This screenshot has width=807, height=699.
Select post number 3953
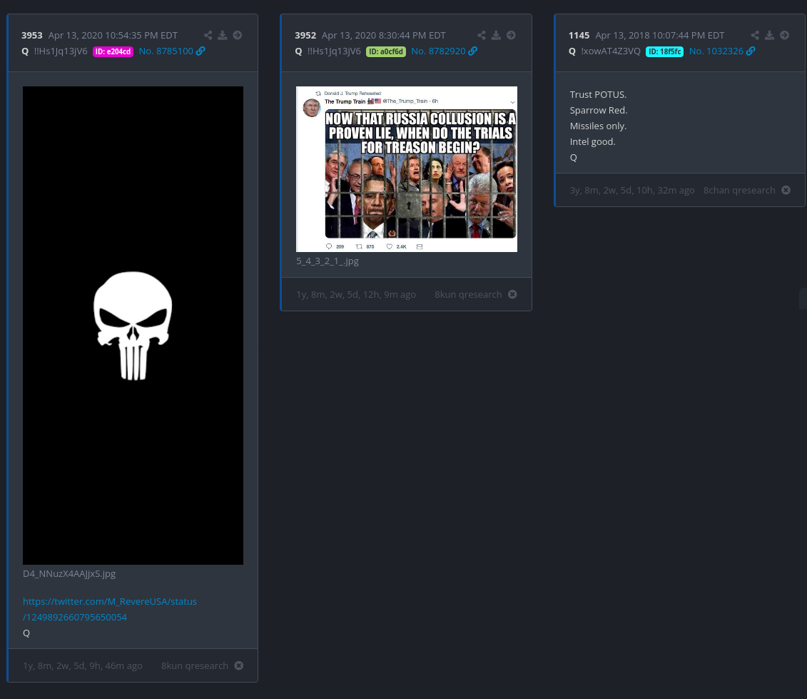pyautogui.click(x=32, y=35)
